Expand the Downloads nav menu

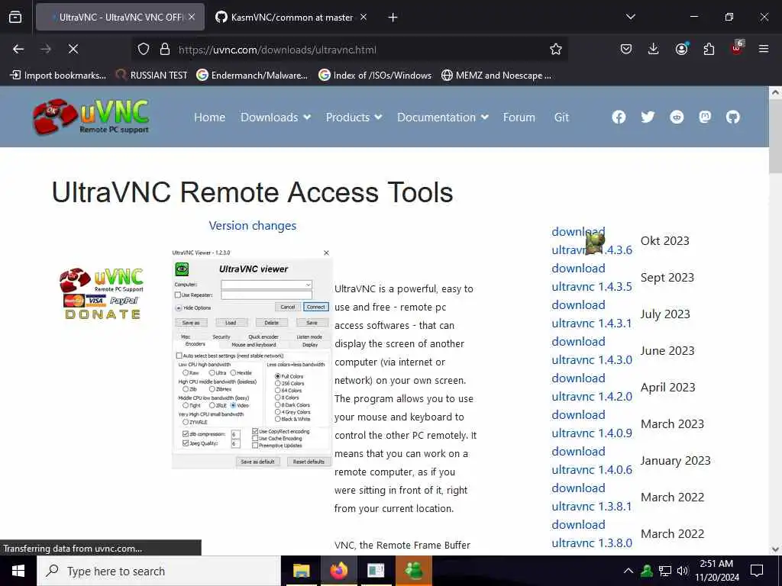click(x=275, y=117)
